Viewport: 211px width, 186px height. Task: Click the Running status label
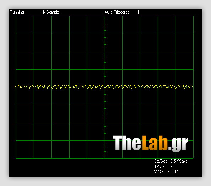click(x=17, y=12)
